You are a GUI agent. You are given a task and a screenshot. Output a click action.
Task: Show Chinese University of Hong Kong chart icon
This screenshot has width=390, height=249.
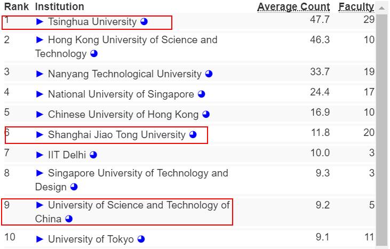206,115
